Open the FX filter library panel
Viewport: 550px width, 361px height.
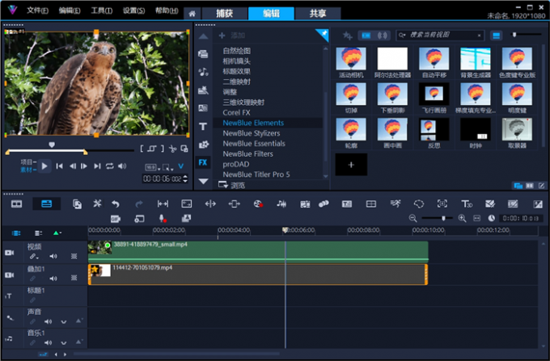click(x=203, y=162)
